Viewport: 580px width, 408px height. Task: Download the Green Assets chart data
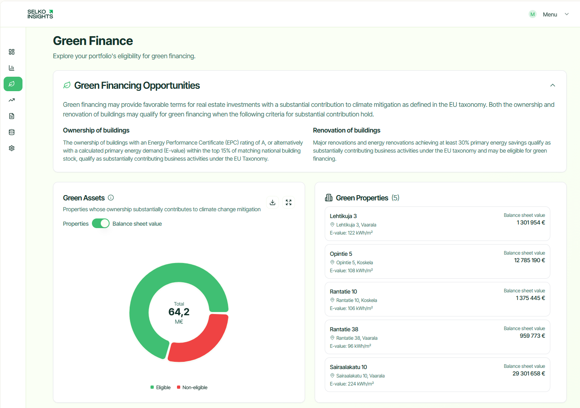273,202
